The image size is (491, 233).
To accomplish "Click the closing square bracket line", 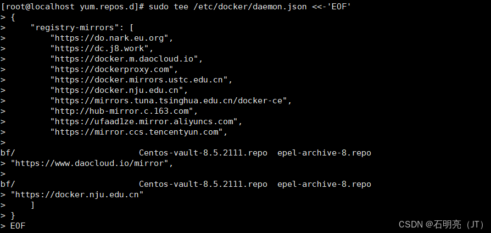I will coord(32,205).
